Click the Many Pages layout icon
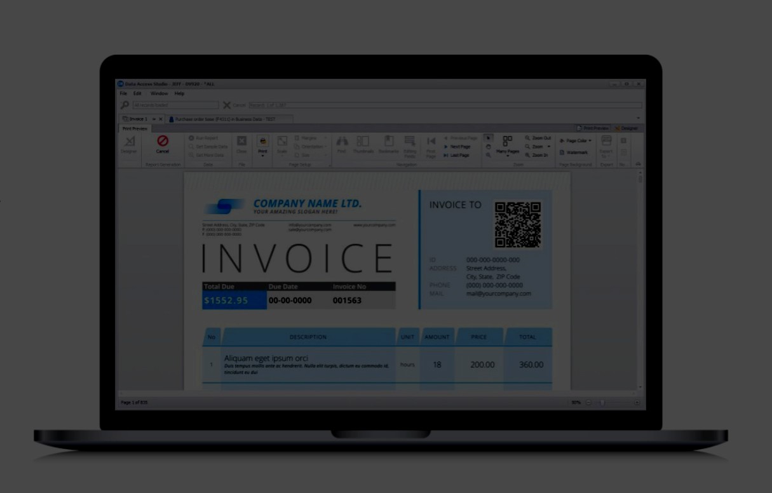772x493 pixels. point(507,142)
